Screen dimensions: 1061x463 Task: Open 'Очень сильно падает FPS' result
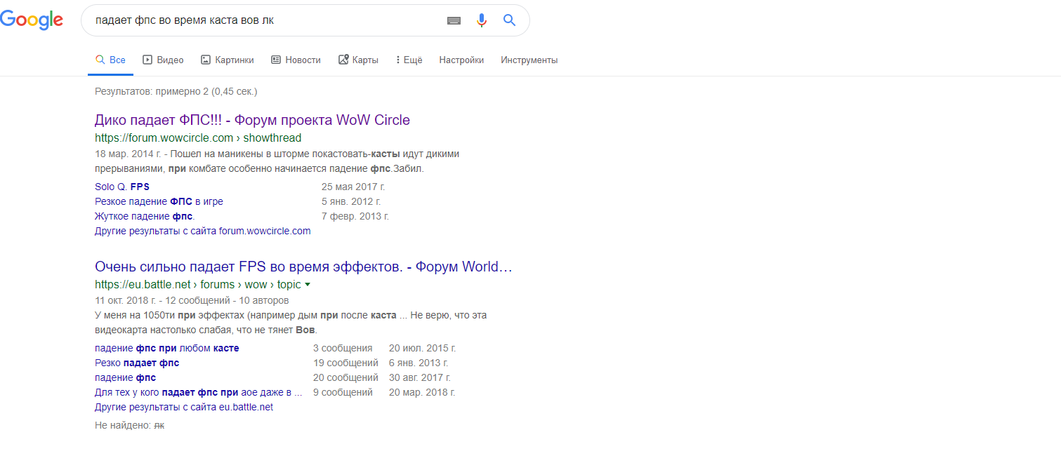[x=303, y=267]
